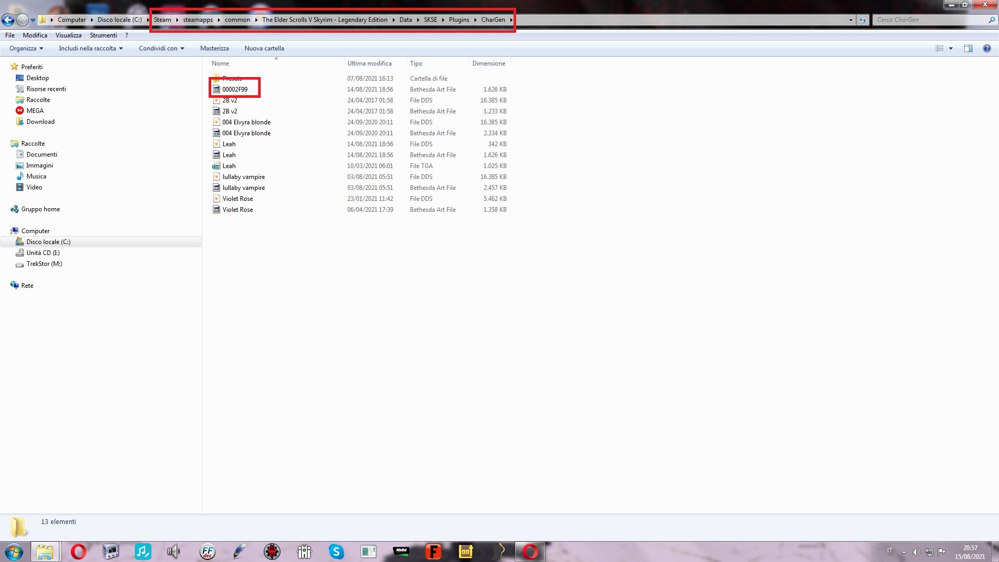Image resolution: width=999 pixels, height=562 pixels.
Task: Click the magnifier icon in the search box
Action: 991,20
